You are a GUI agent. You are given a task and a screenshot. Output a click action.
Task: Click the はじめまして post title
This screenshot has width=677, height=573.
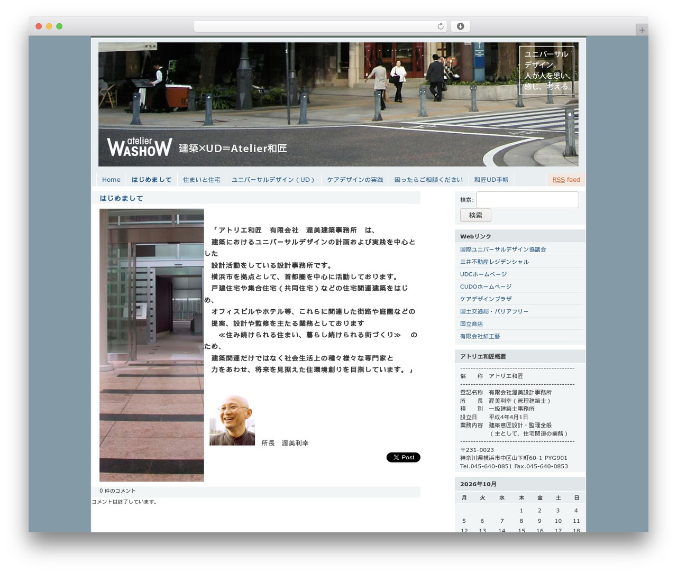[x=121, y=198]
